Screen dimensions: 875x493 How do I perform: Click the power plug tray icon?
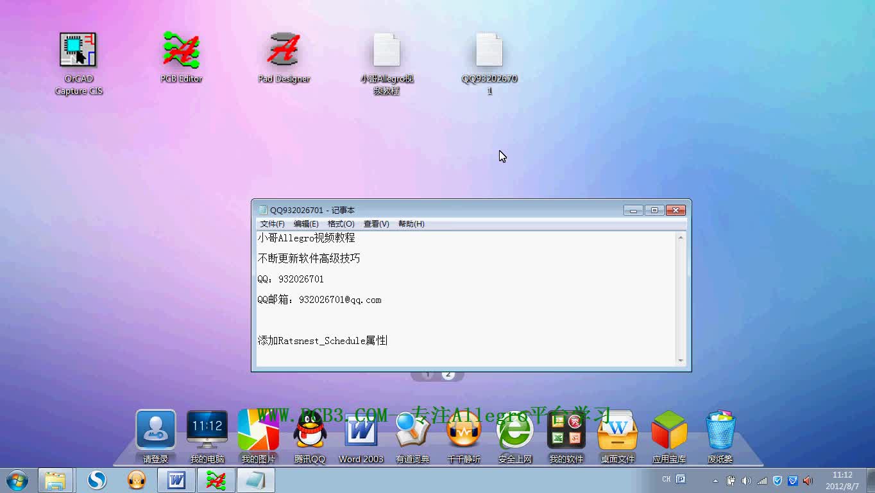point(731,481)
